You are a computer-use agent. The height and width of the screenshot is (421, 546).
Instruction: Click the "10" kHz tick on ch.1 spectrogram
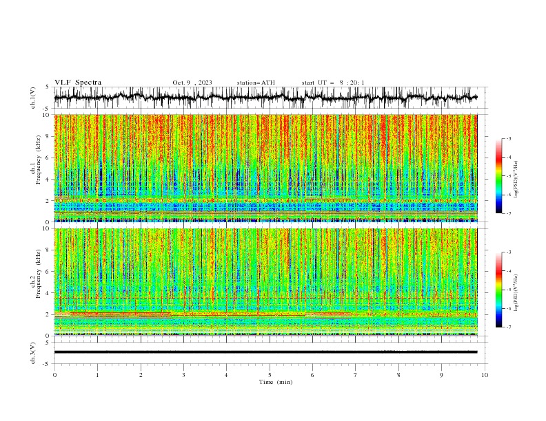click(48, 115)
